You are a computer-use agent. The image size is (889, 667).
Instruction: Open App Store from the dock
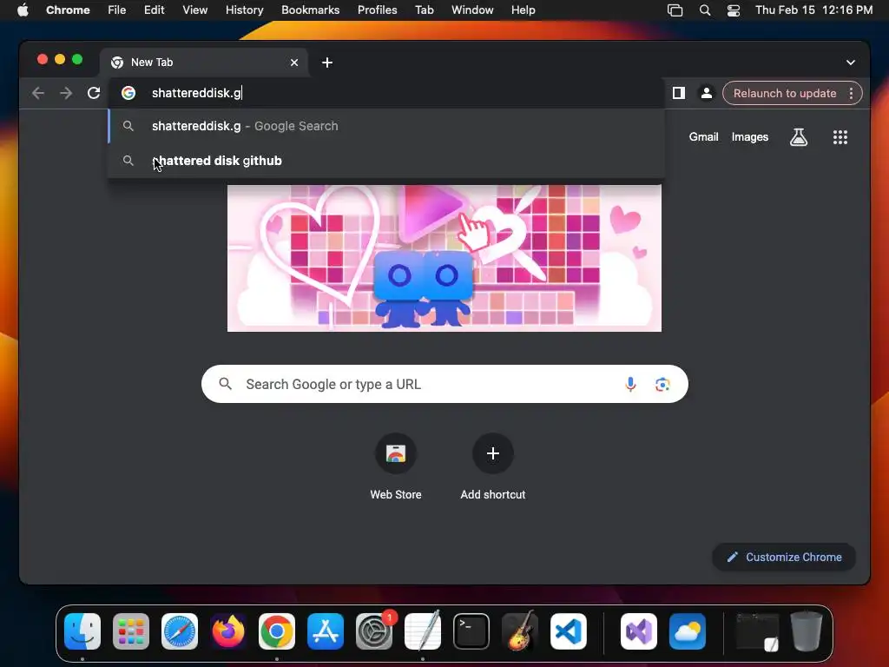[x=326, y=631]
